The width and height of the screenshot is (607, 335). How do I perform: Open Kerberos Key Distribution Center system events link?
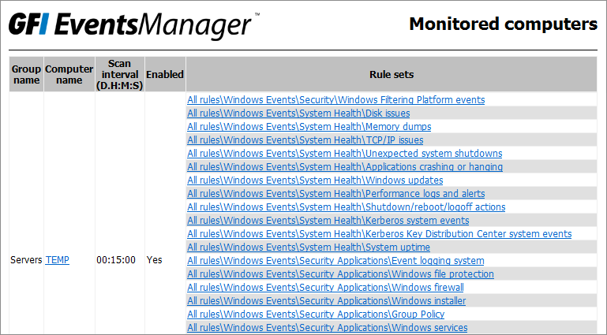(x=380, y=234)
